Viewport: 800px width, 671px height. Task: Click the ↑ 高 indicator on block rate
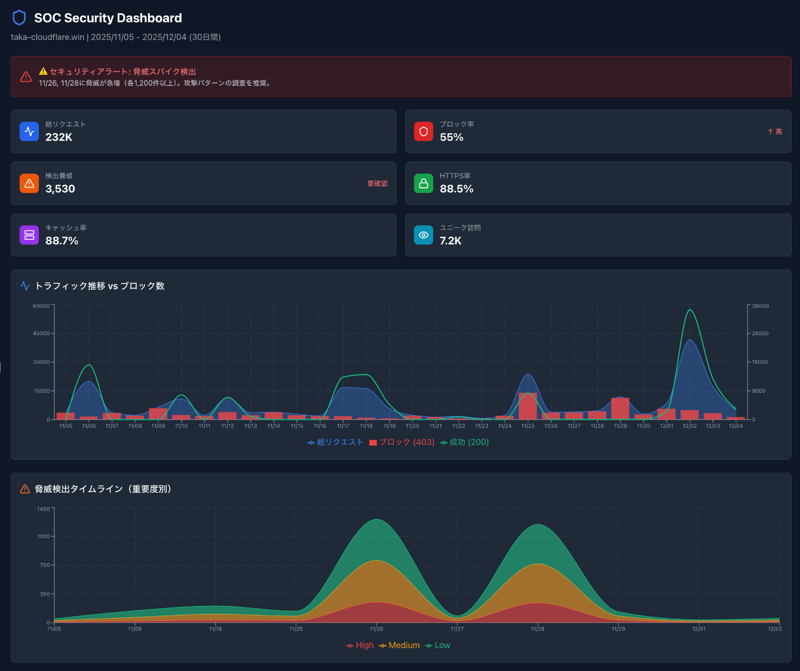click(775, 131)
